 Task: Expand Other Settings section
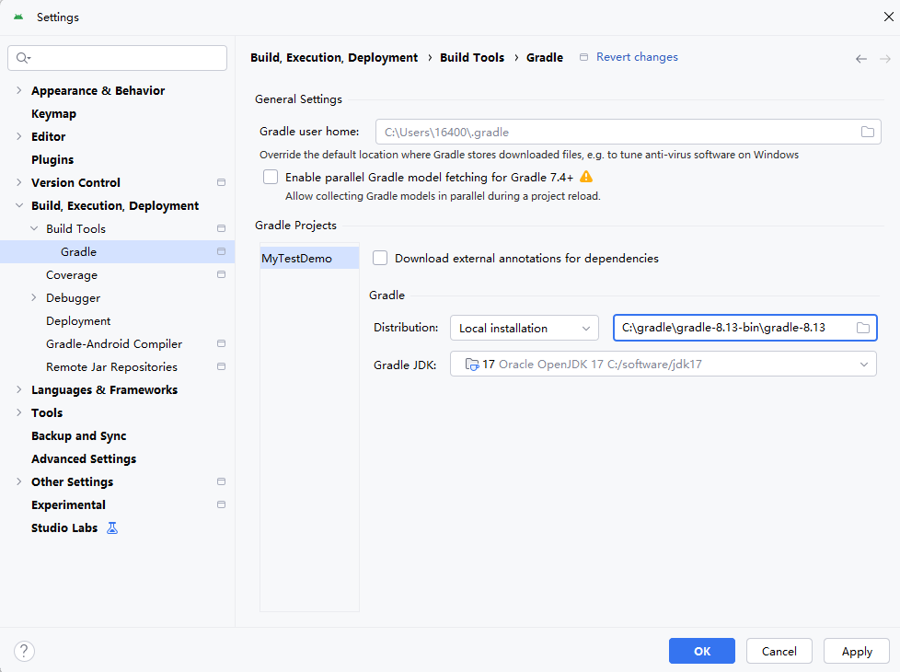click(x=19, y=481)
